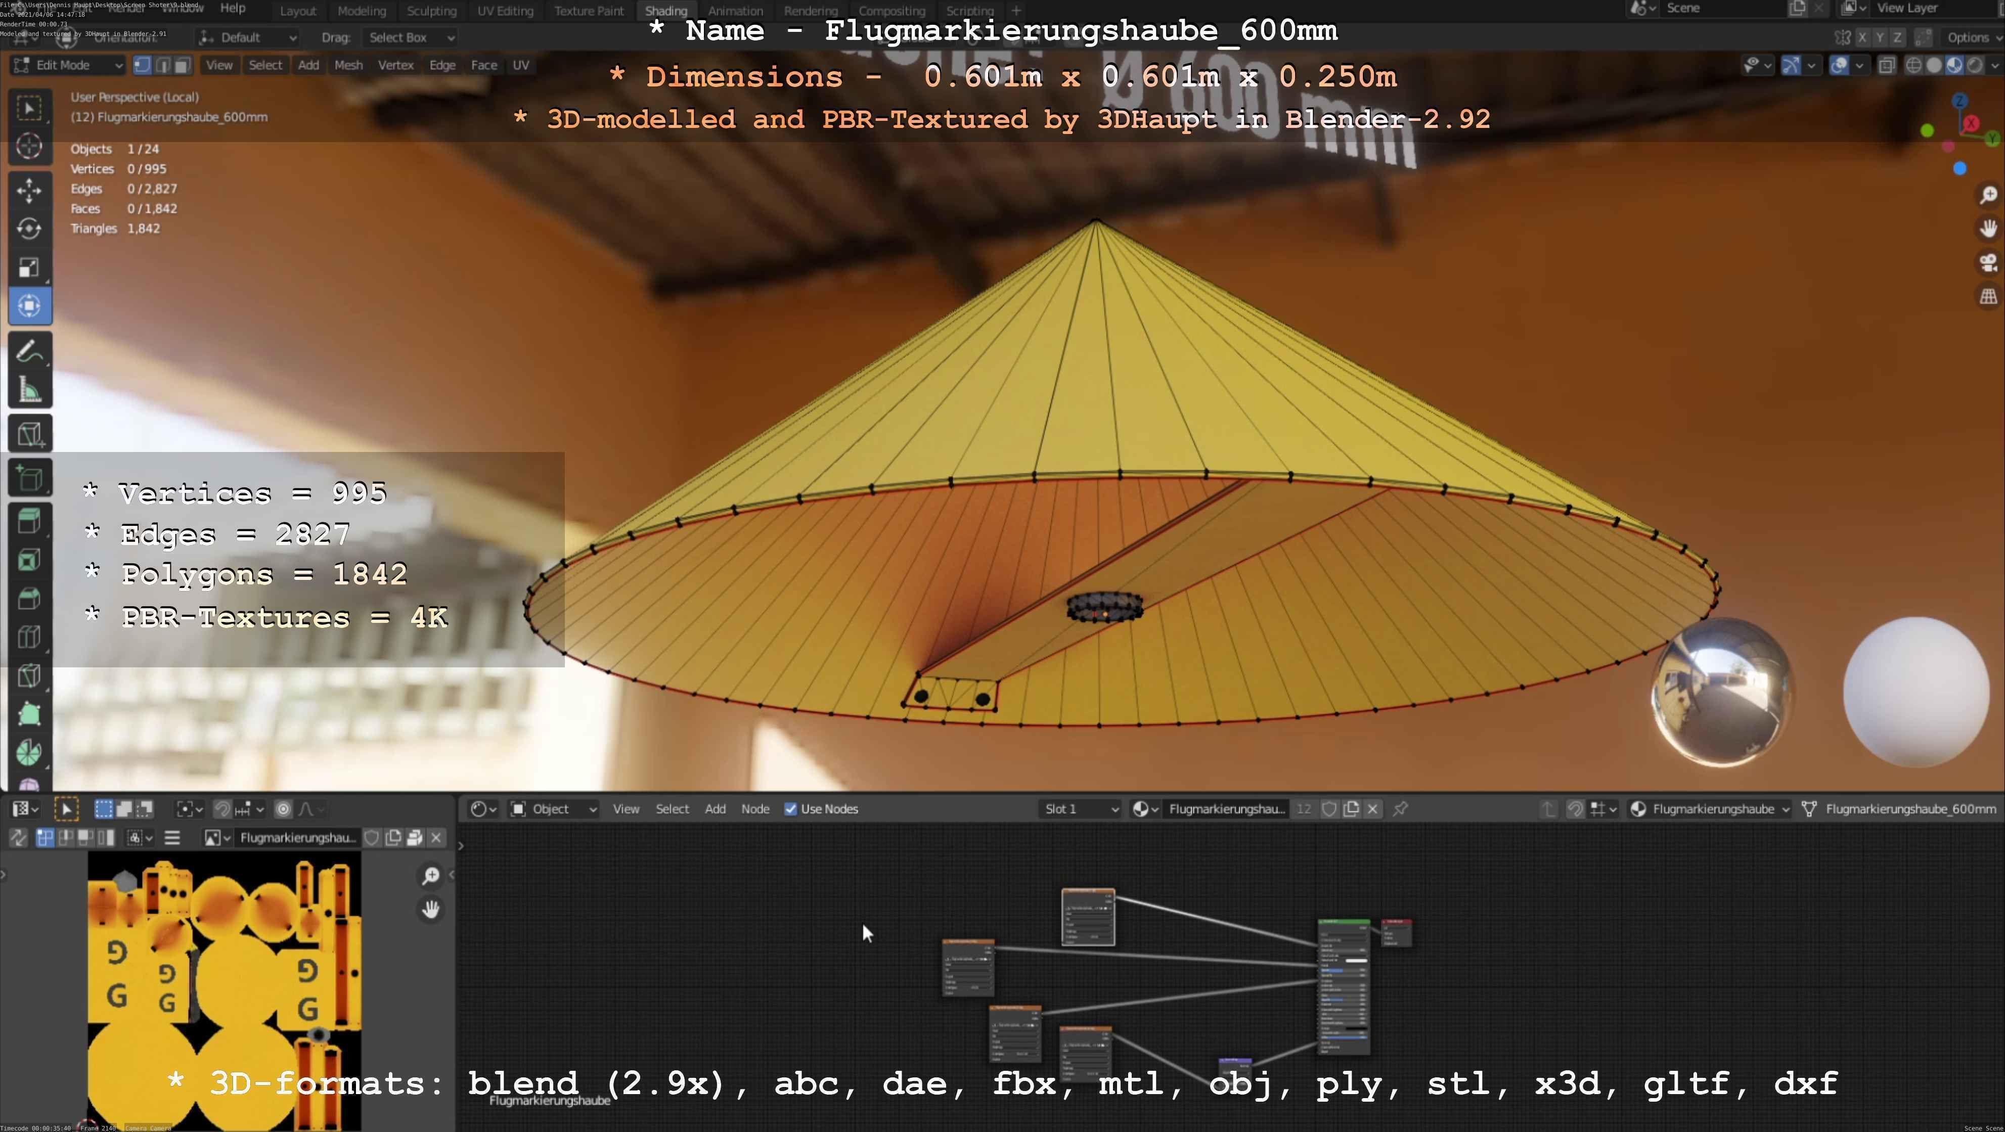
Task: Open the Node menu in node editor
Action: [x=755, y=809]
